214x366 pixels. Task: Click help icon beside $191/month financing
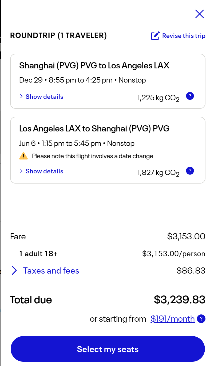coord(201,319)
